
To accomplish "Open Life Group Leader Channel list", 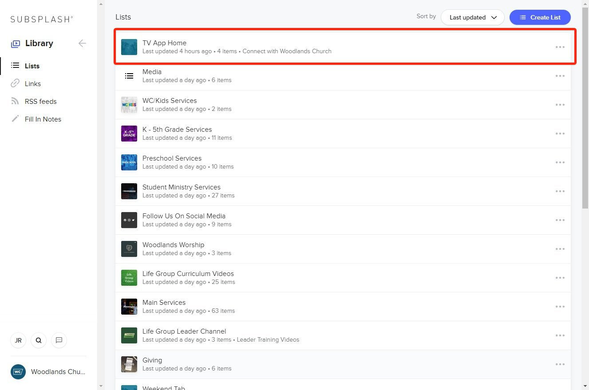I will click(x=343, y=335).
